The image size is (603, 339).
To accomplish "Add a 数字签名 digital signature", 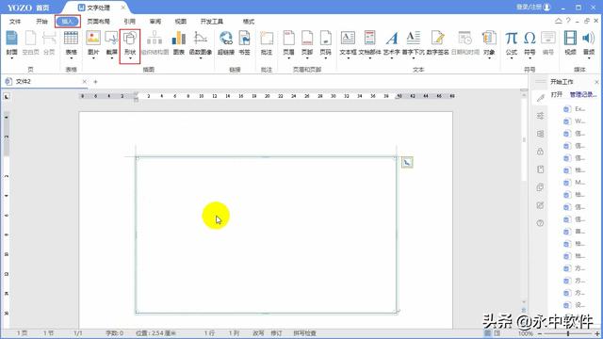I will [437, 39].
